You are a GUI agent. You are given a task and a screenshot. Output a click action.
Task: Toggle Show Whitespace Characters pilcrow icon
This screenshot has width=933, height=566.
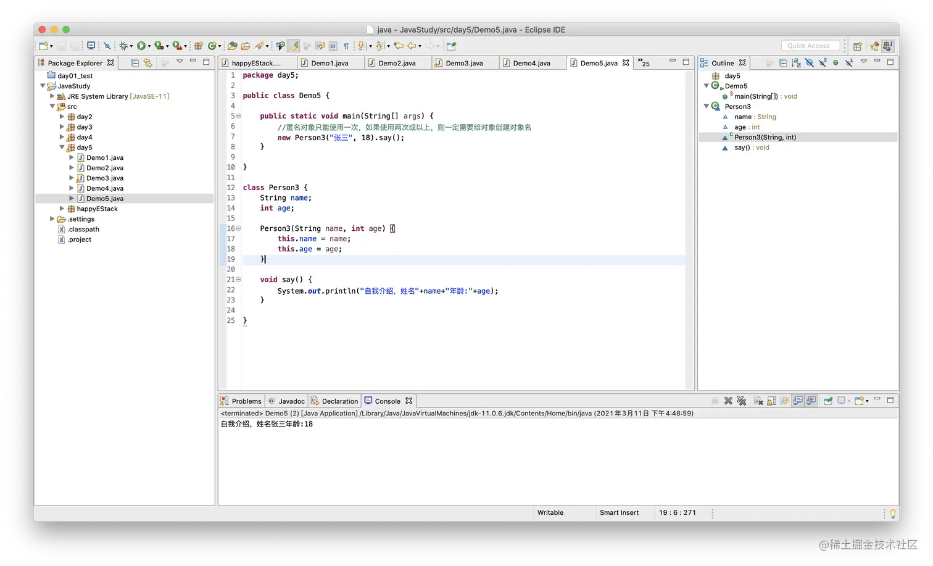(346, 46)
